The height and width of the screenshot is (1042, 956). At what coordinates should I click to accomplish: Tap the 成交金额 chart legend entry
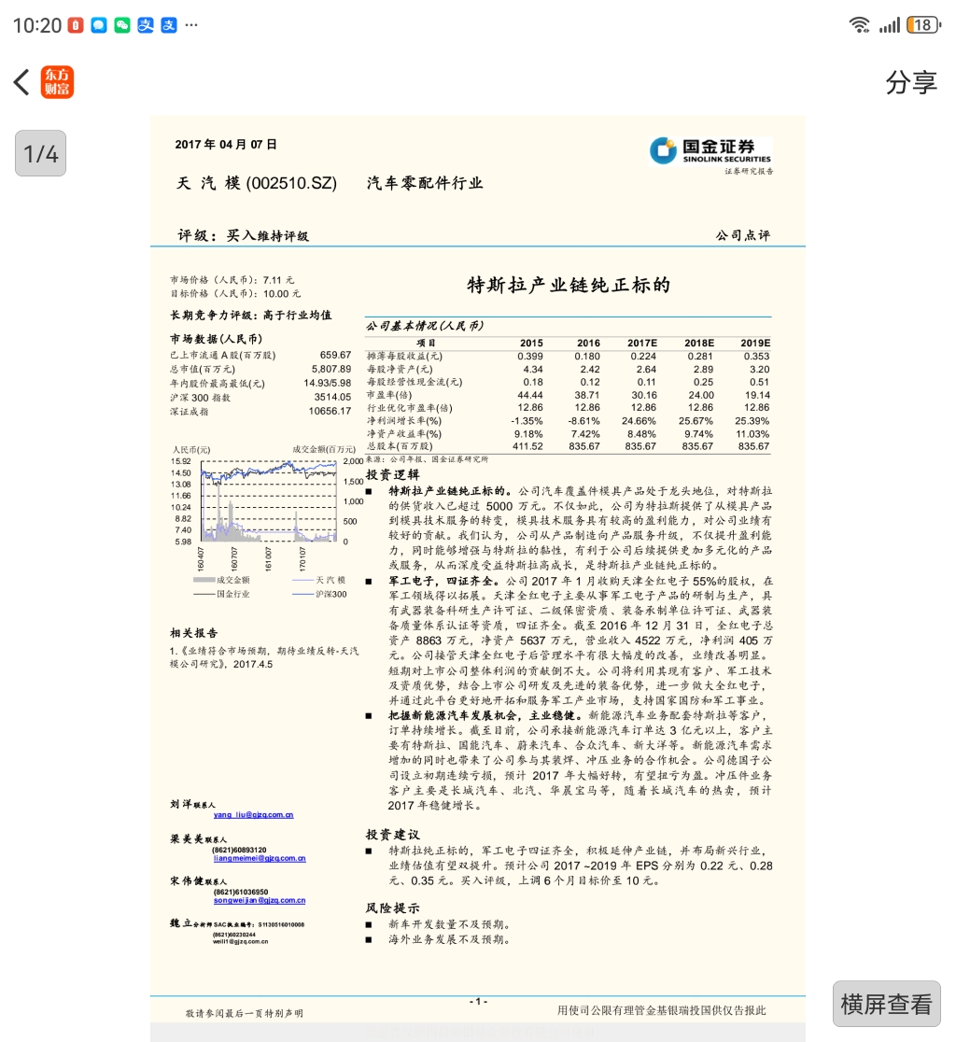222,580
